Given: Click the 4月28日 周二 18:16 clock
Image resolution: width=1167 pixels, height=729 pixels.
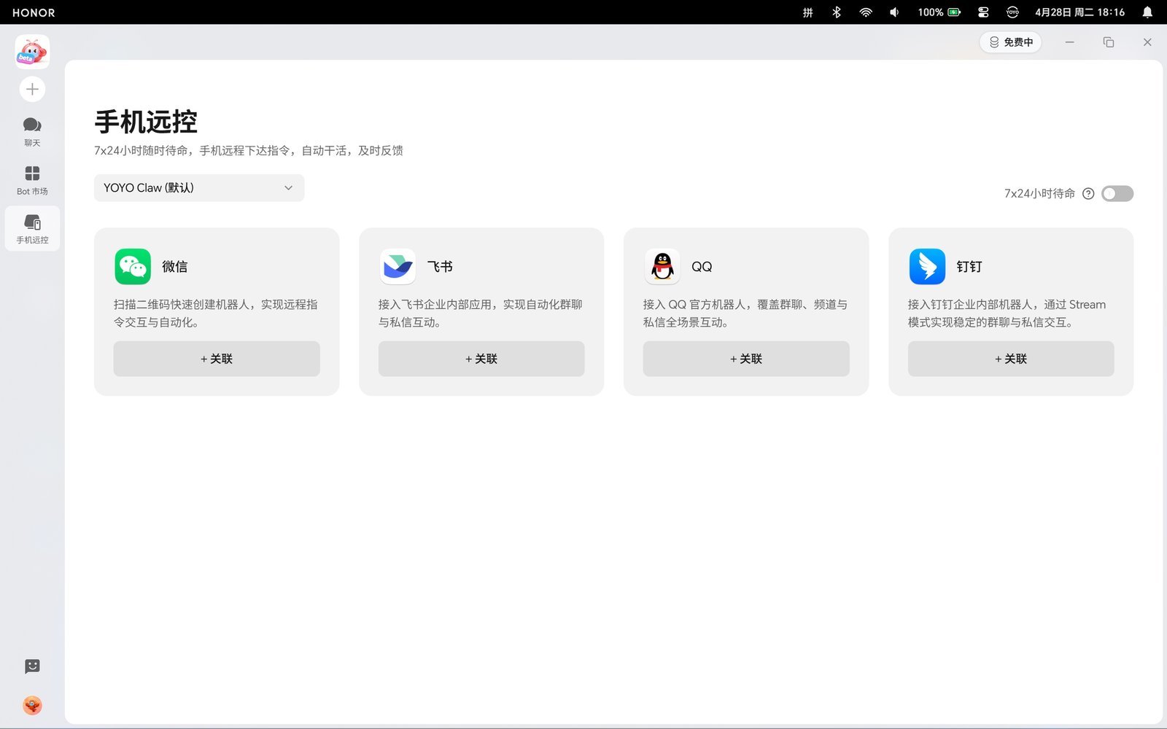Looking at the screenshot, I should (x=1079, y=12).
